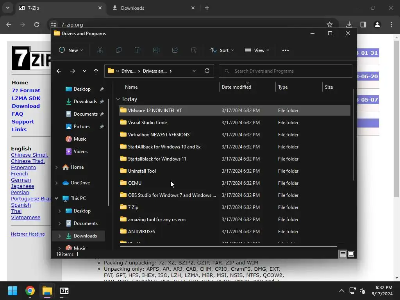Click the horizontal scrollbar in file list
The width and height of the screenshot is (400, 300).
(228, 246)
